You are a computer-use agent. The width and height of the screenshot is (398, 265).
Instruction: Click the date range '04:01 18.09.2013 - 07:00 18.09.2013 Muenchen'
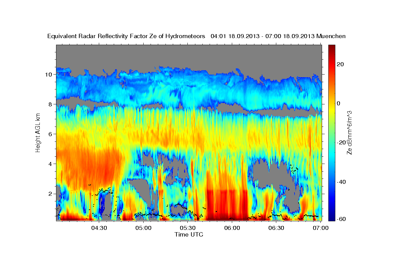[278, 36]
